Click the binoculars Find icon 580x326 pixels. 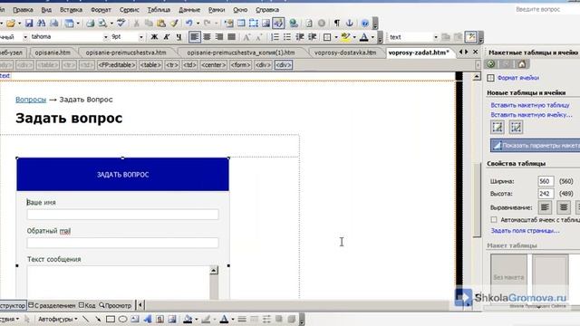point(41,24)
